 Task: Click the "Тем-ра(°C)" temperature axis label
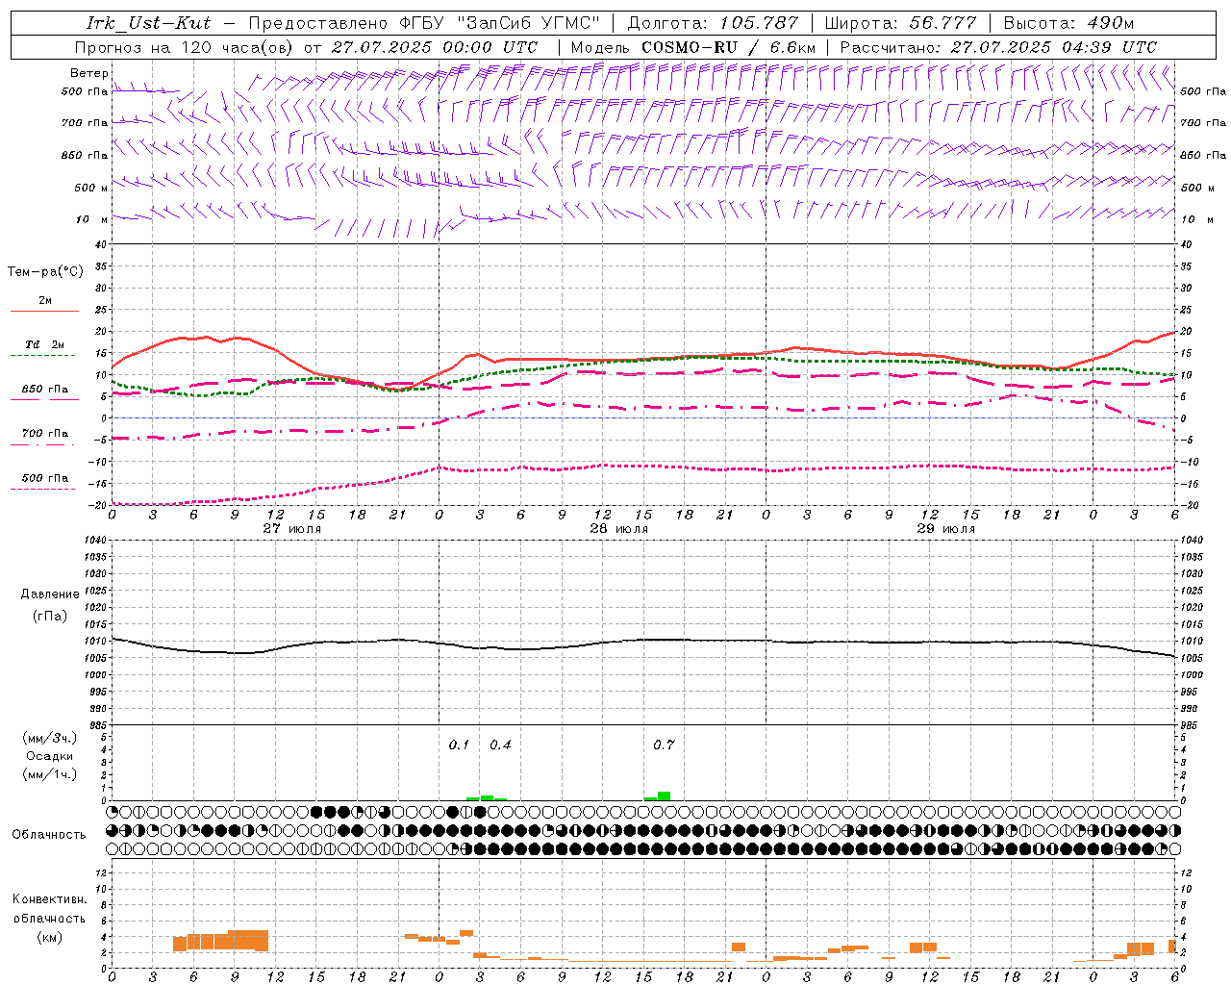45,271
